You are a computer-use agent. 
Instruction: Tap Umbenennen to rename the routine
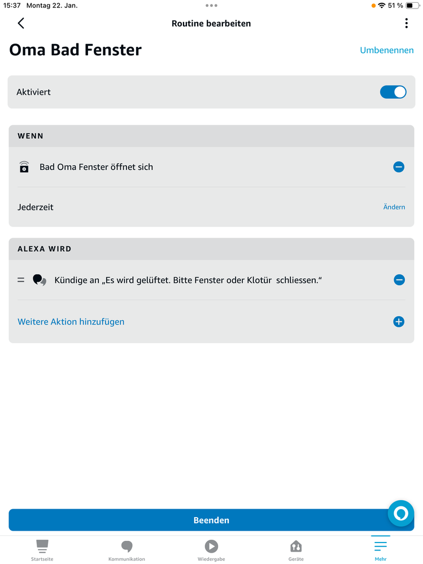pos(387,50)
